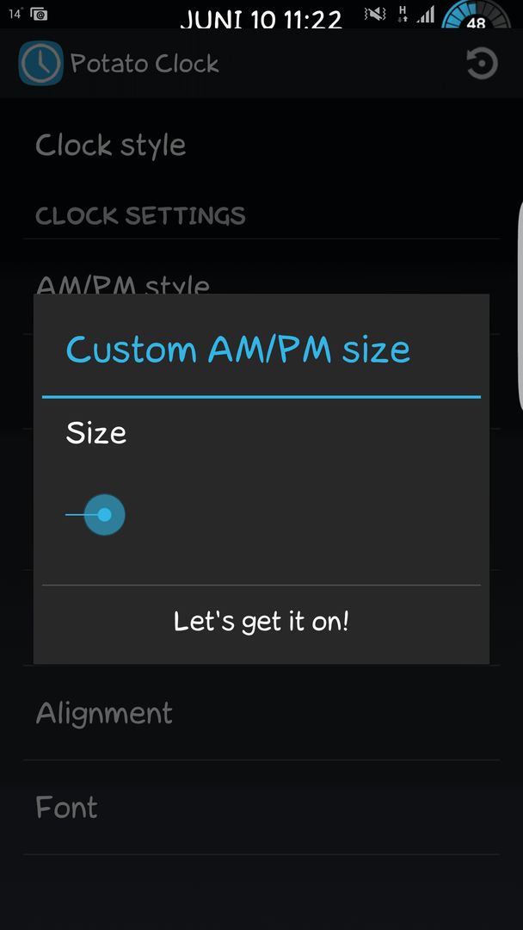Image resolution: width=523 pixels, height=930 pixels.
Task: Tap the JUNI 10 11:22 status clock
Action: [261, 18]
